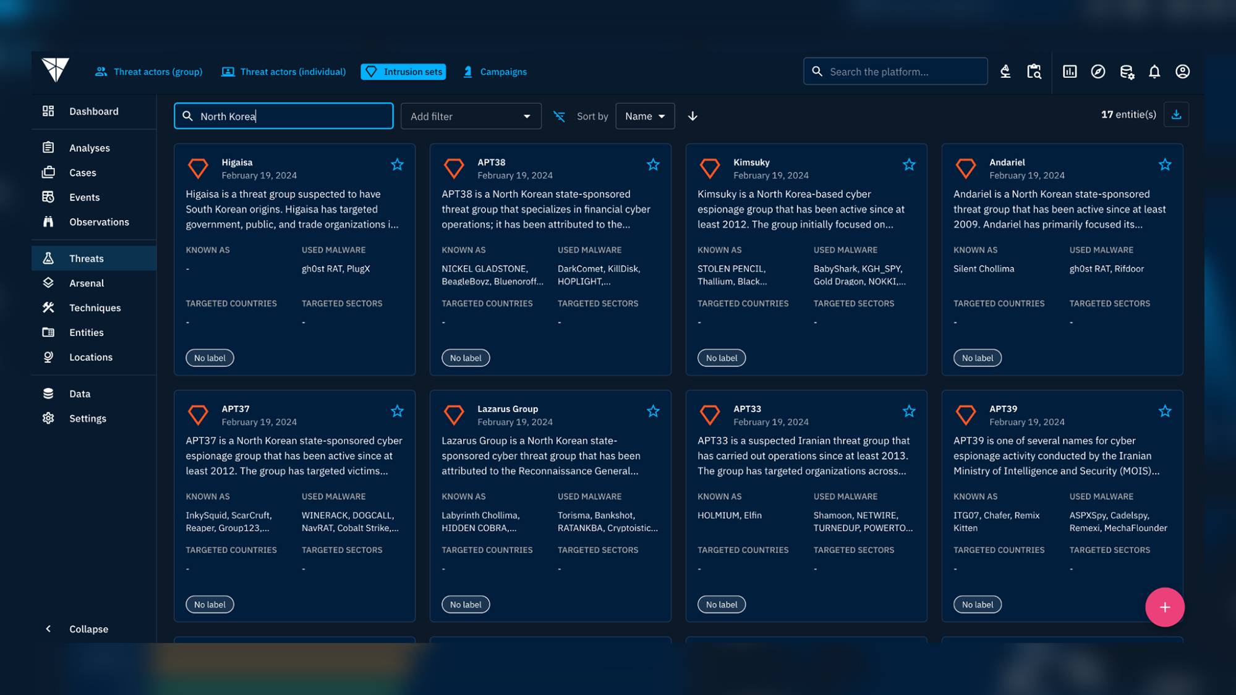This screenshot has width=1236, height=695.
Task: Bookmark APT39 with the star
Action: click(1165, 411)
